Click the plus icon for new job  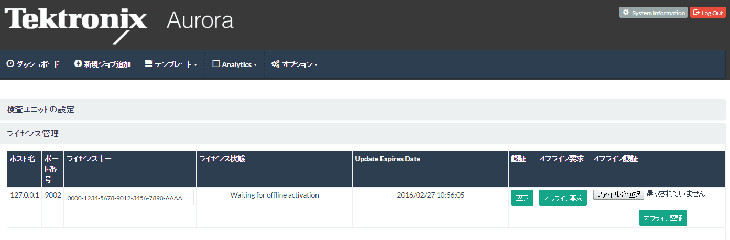[78, 63]
